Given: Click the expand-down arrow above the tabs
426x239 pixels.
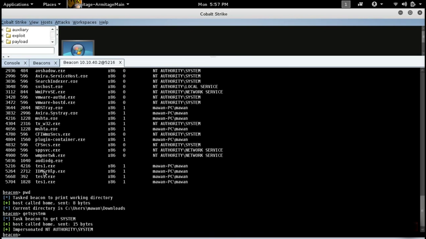Looking at the screenshot, I should pos(8,57).
